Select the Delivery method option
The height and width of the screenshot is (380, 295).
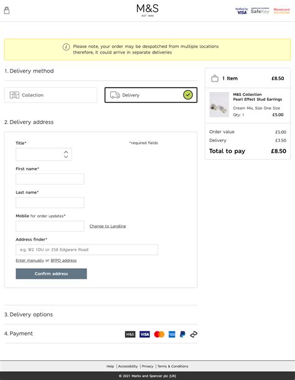[151, 95]
